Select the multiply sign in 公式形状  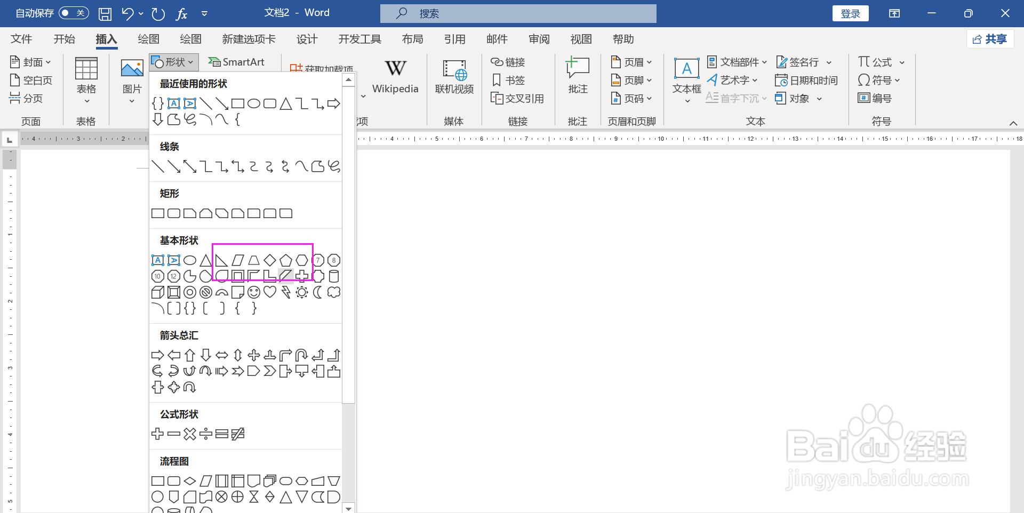[x=190, y=434]
